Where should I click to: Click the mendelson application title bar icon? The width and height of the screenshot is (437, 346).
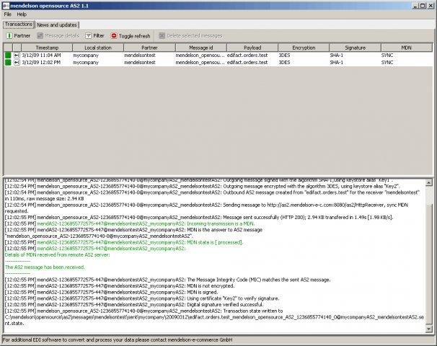pos(6,5)
